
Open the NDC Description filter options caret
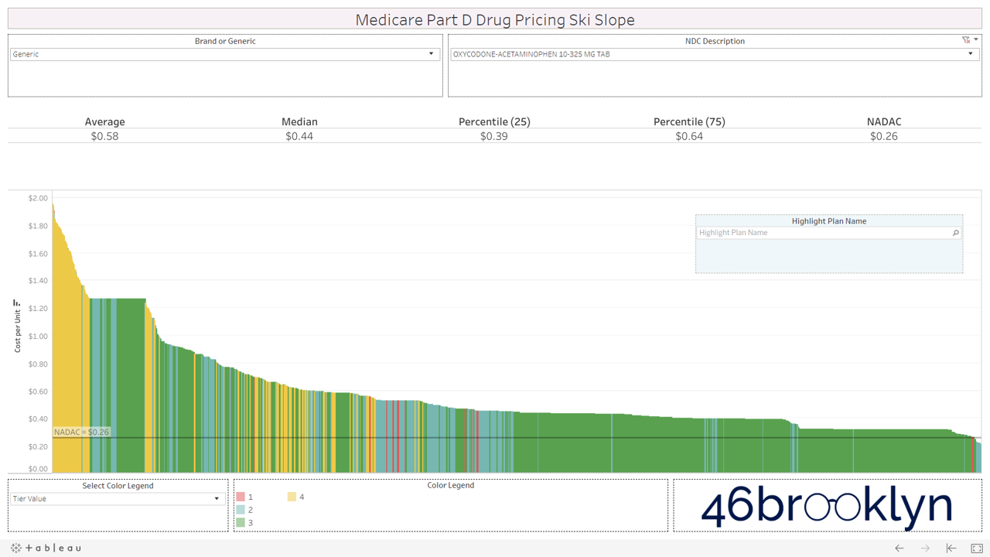(x=976, y=39)
